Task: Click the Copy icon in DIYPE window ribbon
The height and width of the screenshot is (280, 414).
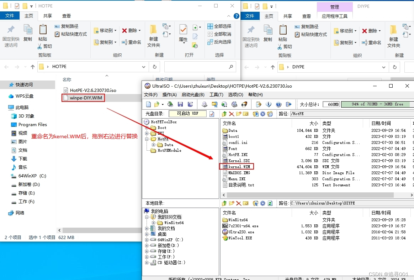Action: [268, 30]
